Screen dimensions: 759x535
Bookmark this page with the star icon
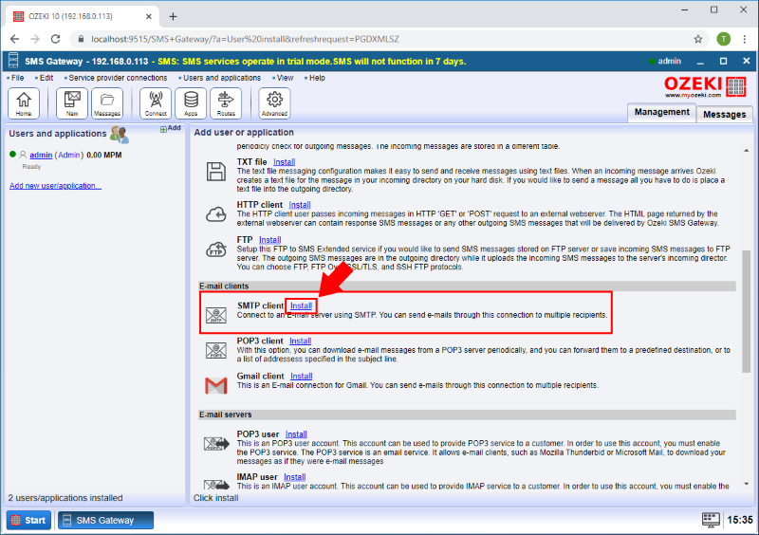click(698, 39)
